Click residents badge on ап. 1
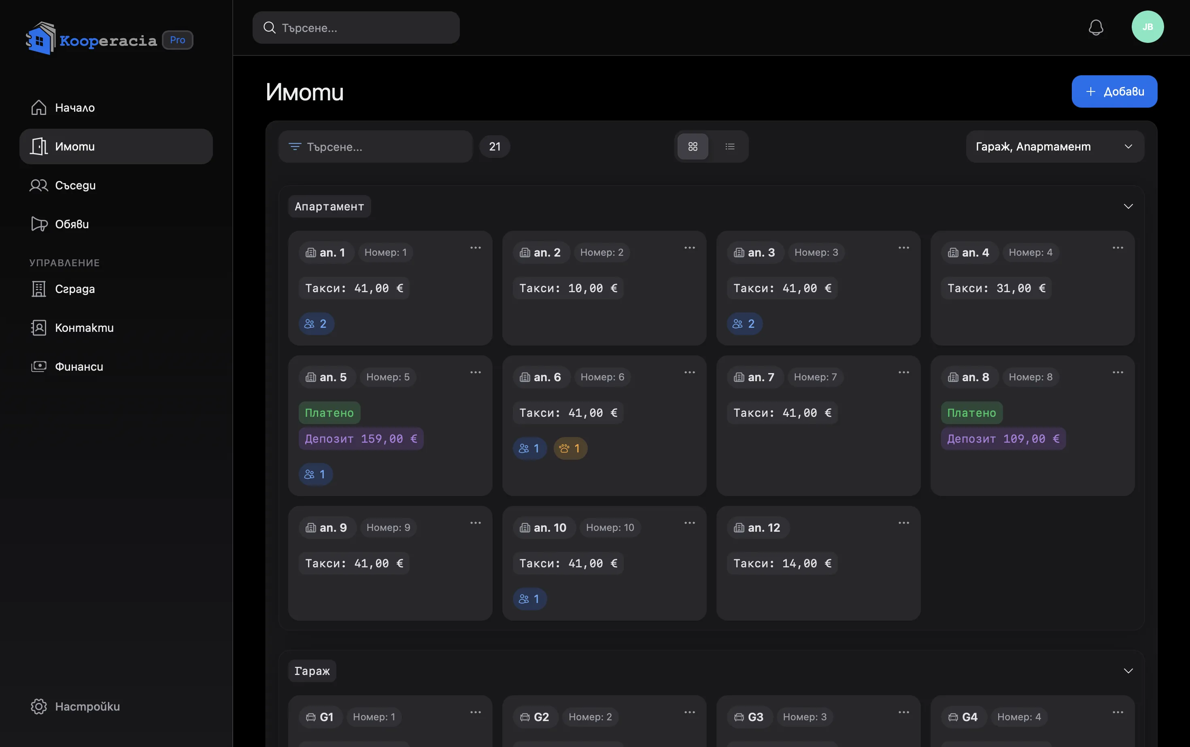The height and width of the screenshot is (747, 1190). pyautogui.click(x=316, y=324)
